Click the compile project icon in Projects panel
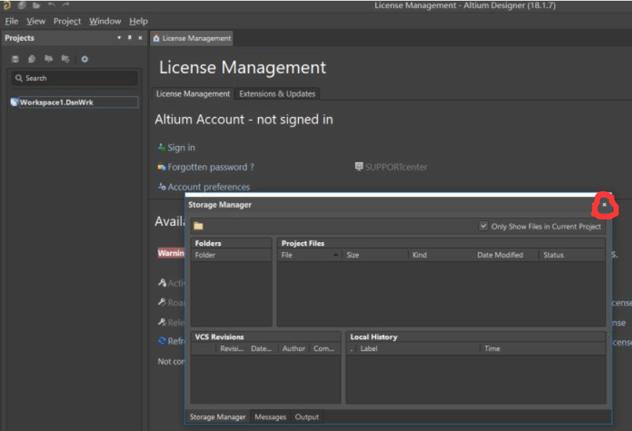 [32, 59]
